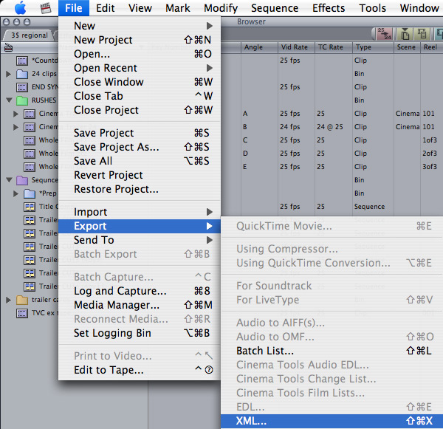Select the *Prep bin folder icon

point(30,193)
